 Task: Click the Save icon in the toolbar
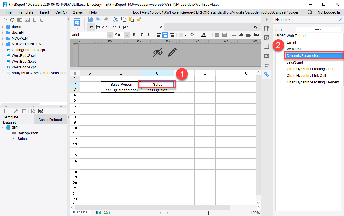[x=90, y=19]
